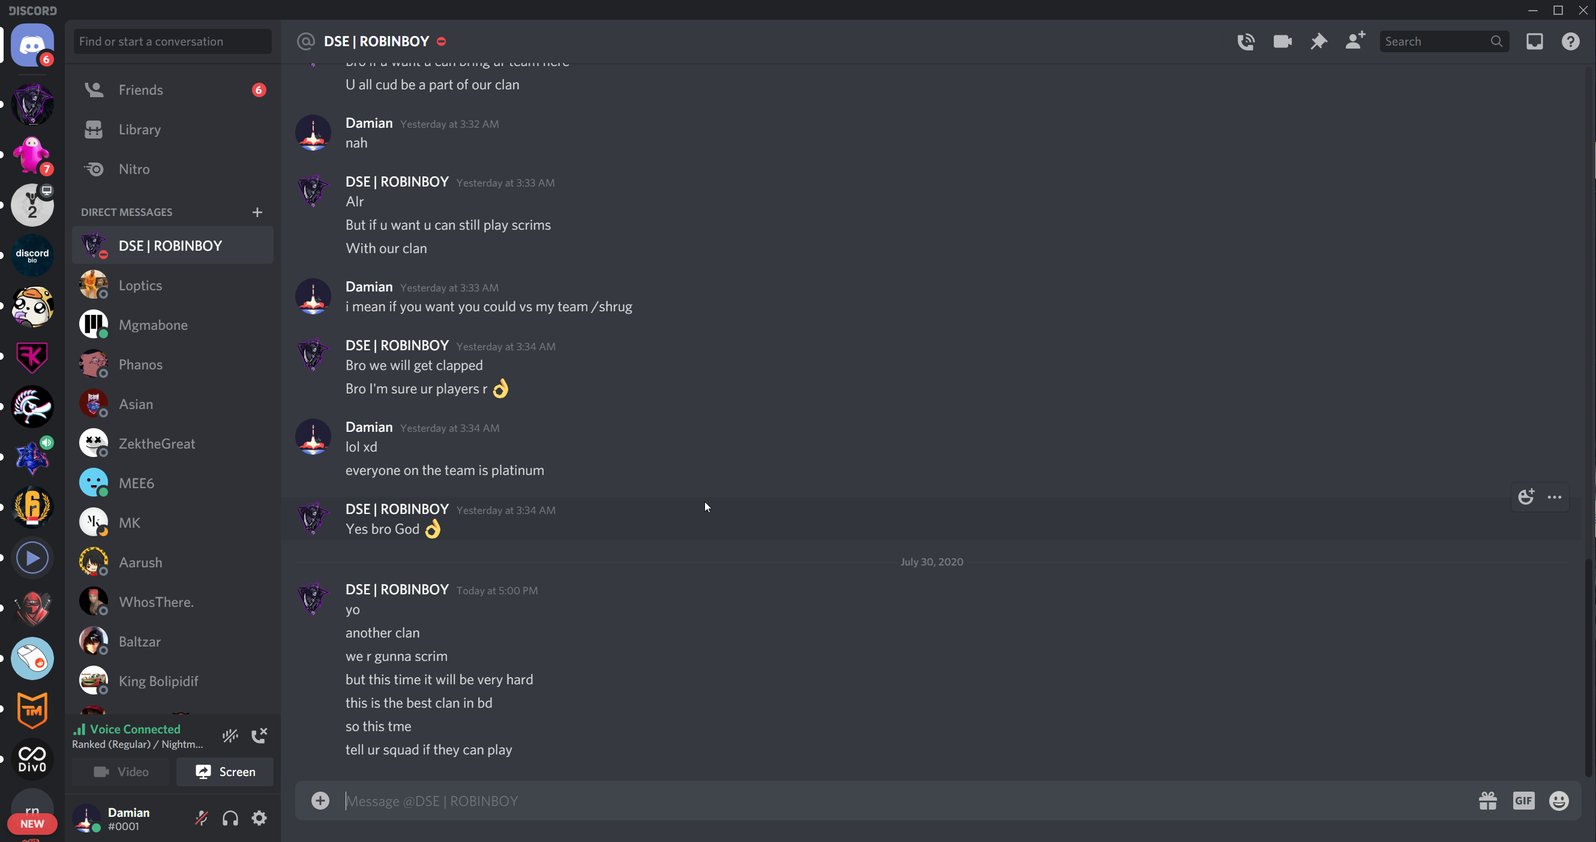The image size is (1596, 842).
Task: Open the Nitro gift icon
Action: (x=1487, y=801)
